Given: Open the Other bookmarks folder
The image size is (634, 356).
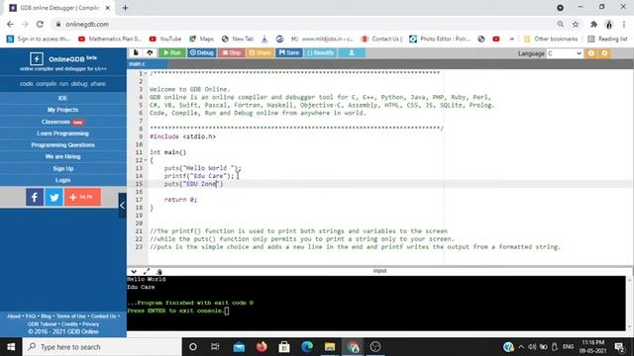Looking at the screenshot, I should 551,39.
